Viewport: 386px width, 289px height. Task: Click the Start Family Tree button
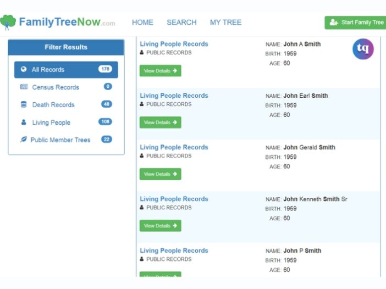pyautogui.click(x=355, y=23)
